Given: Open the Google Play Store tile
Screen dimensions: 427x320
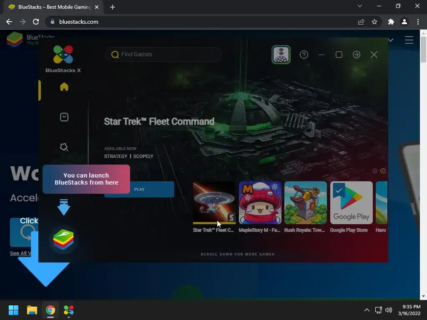Looking at the screenshot, I should (351, 203).
